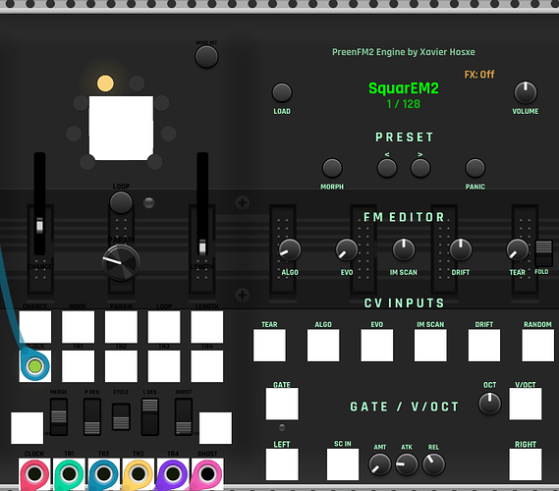Click the RIGHT audio output jack
Image resolution: width=559 pixels, height=491 pixels.
click(x=526, y=464)
